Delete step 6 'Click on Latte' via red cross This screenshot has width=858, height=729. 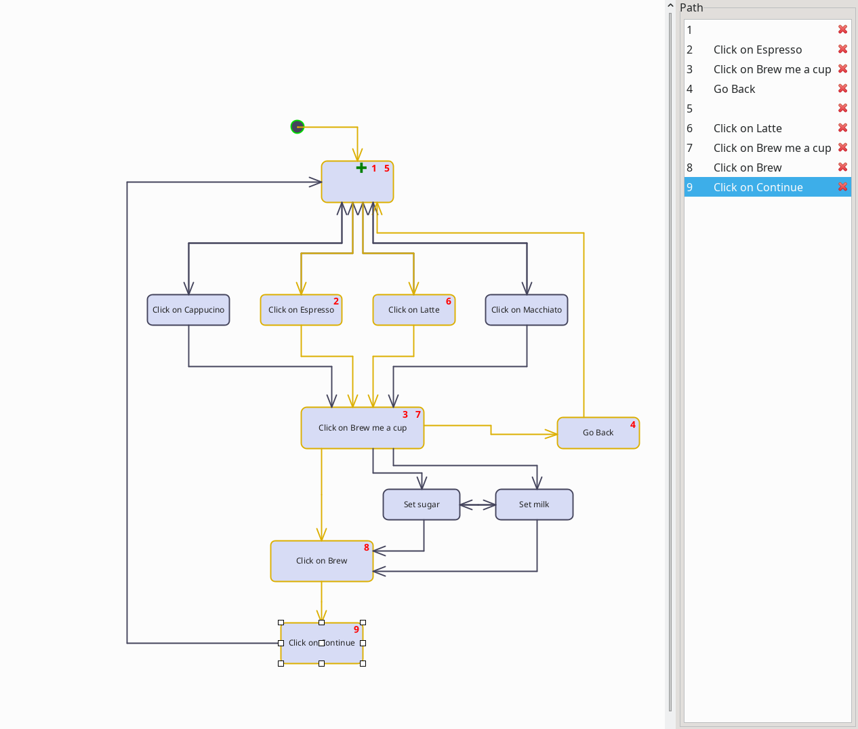tap(842, 127)
